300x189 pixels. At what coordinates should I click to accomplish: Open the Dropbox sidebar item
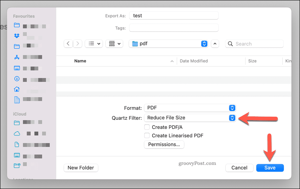(16, 36)
